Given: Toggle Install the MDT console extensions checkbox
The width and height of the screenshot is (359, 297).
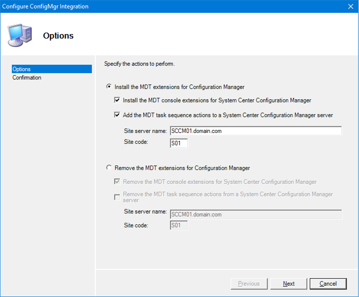Looking at the screenshot, I should coord(117,100).
